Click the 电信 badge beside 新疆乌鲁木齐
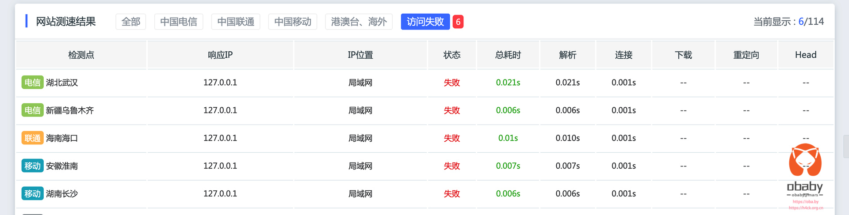Viewport: 849px width, 215px height. [32, 110]
